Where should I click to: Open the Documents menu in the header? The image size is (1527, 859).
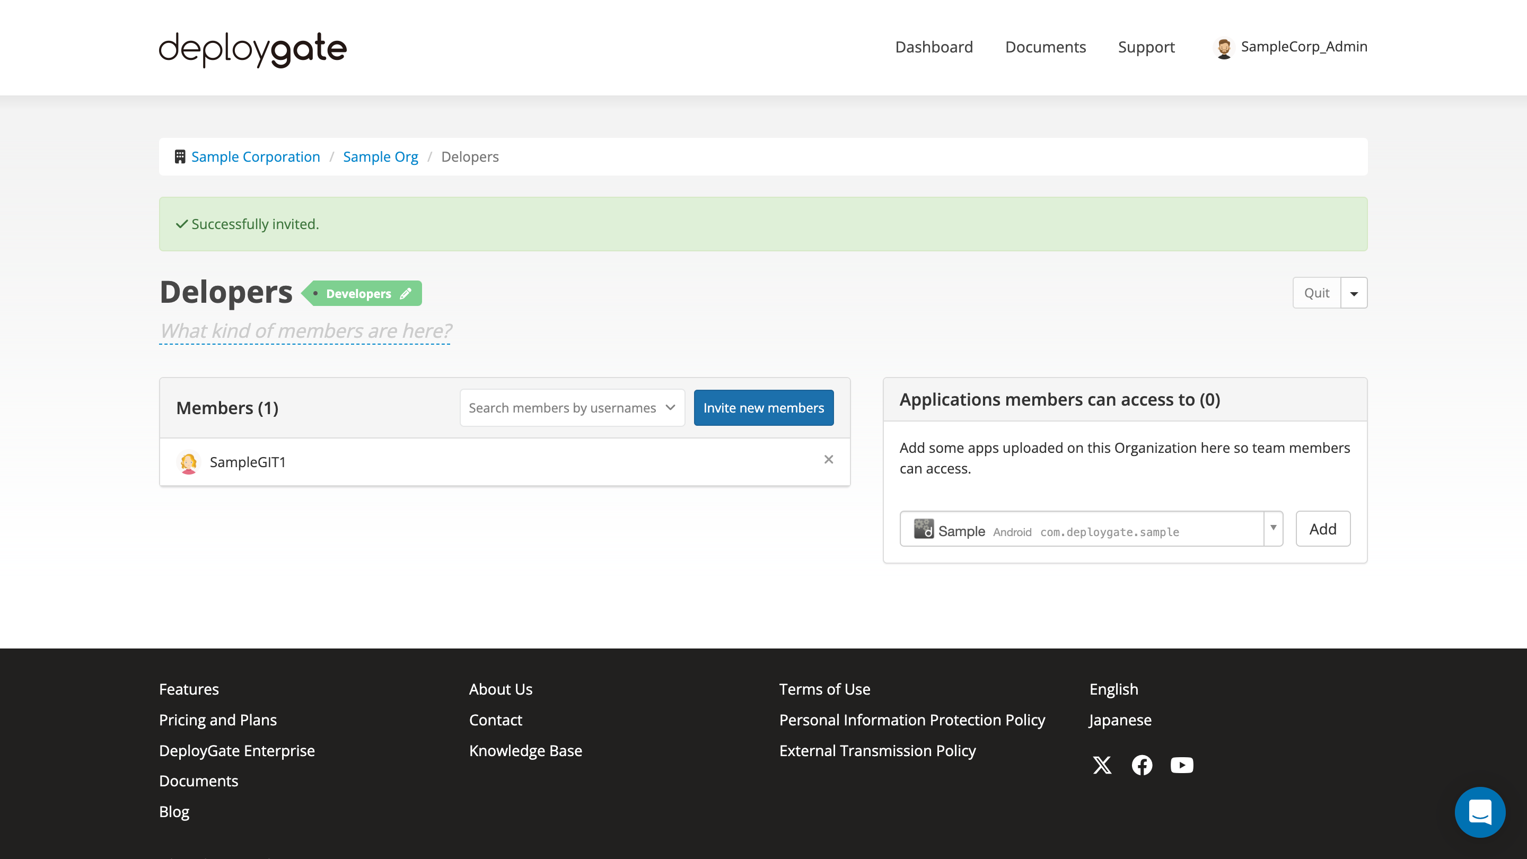coord(1046,47)
